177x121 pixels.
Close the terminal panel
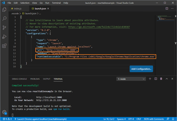(x=172, y=79)
